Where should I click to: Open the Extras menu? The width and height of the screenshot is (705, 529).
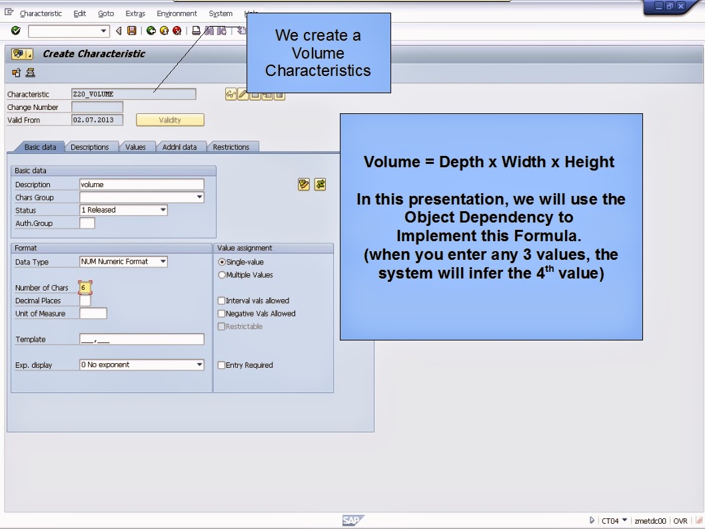tap(135, 13)
